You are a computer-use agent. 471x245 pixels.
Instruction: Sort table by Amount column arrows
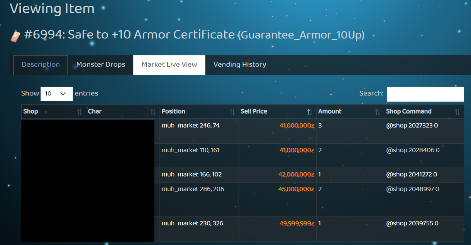point(378,112)
